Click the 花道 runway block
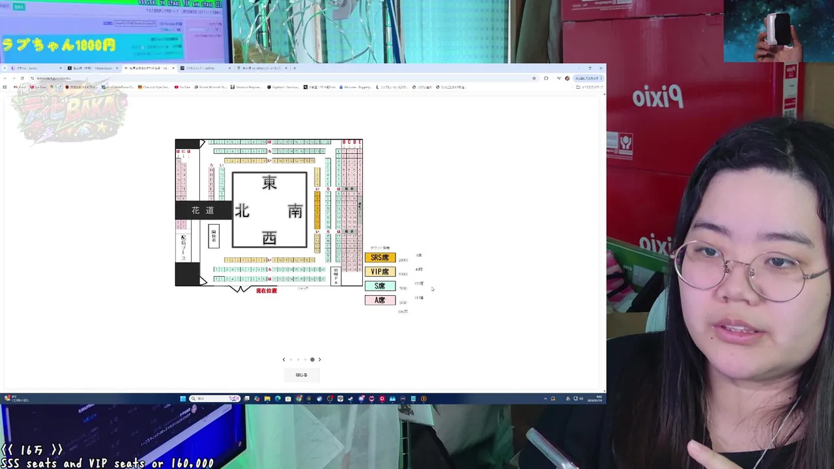Viewport: 834px width, 469px height. [203, 210]
